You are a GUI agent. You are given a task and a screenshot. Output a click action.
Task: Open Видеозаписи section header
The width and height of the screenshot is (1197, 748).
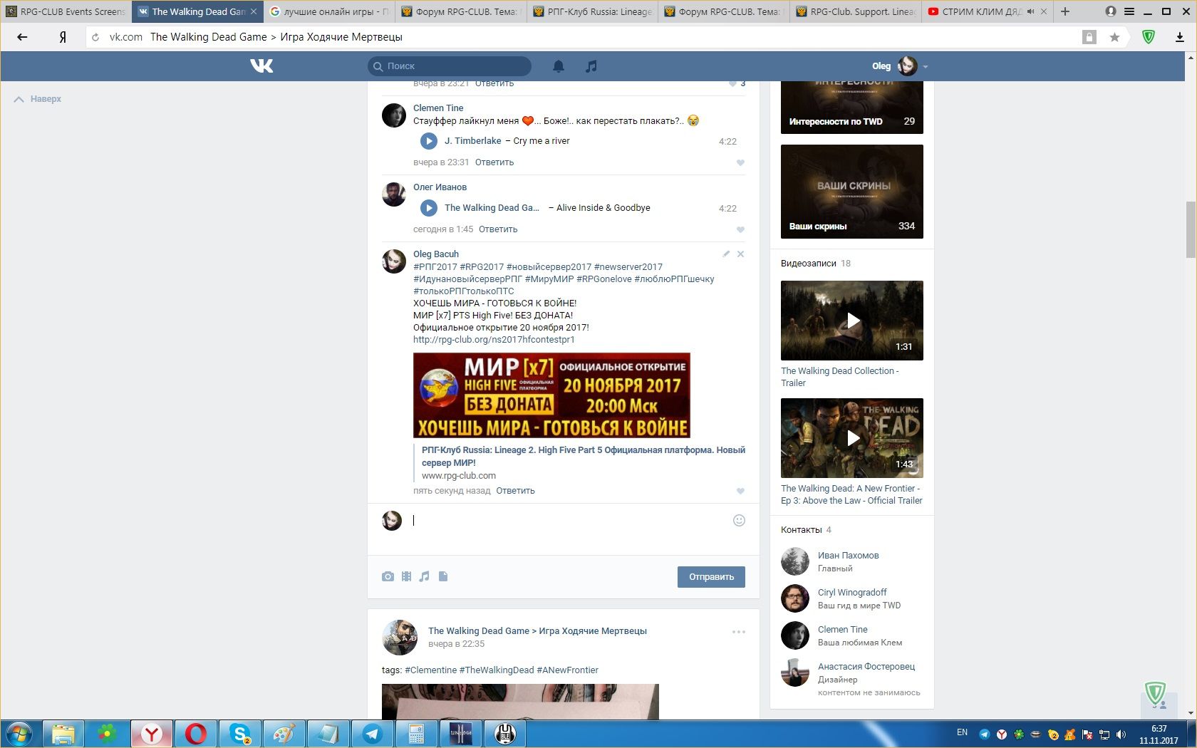pos(808,264)
